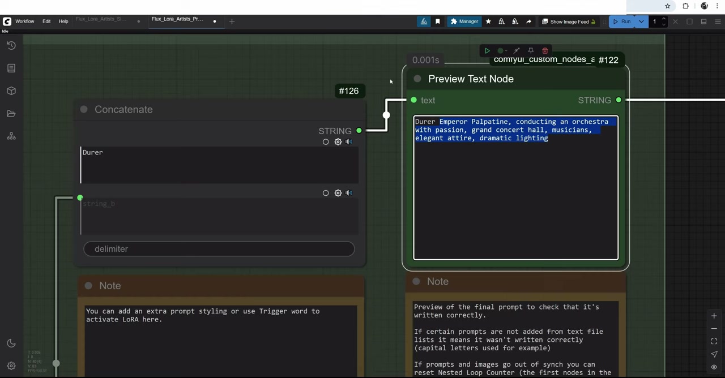Open the model library cube icon
Viewport: 725px width, 378px height.
(x=11, y=91)
